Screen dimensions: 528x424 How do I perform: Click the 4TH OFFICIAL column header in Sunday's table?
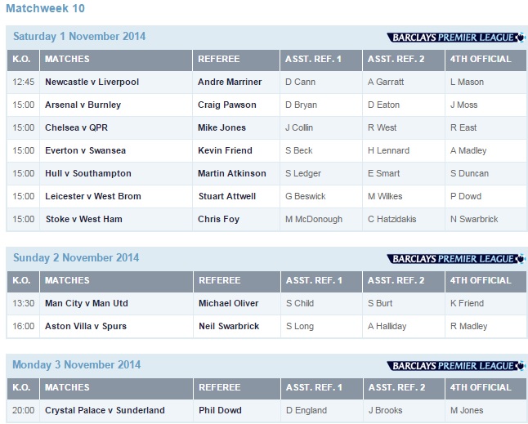(480, 280)
